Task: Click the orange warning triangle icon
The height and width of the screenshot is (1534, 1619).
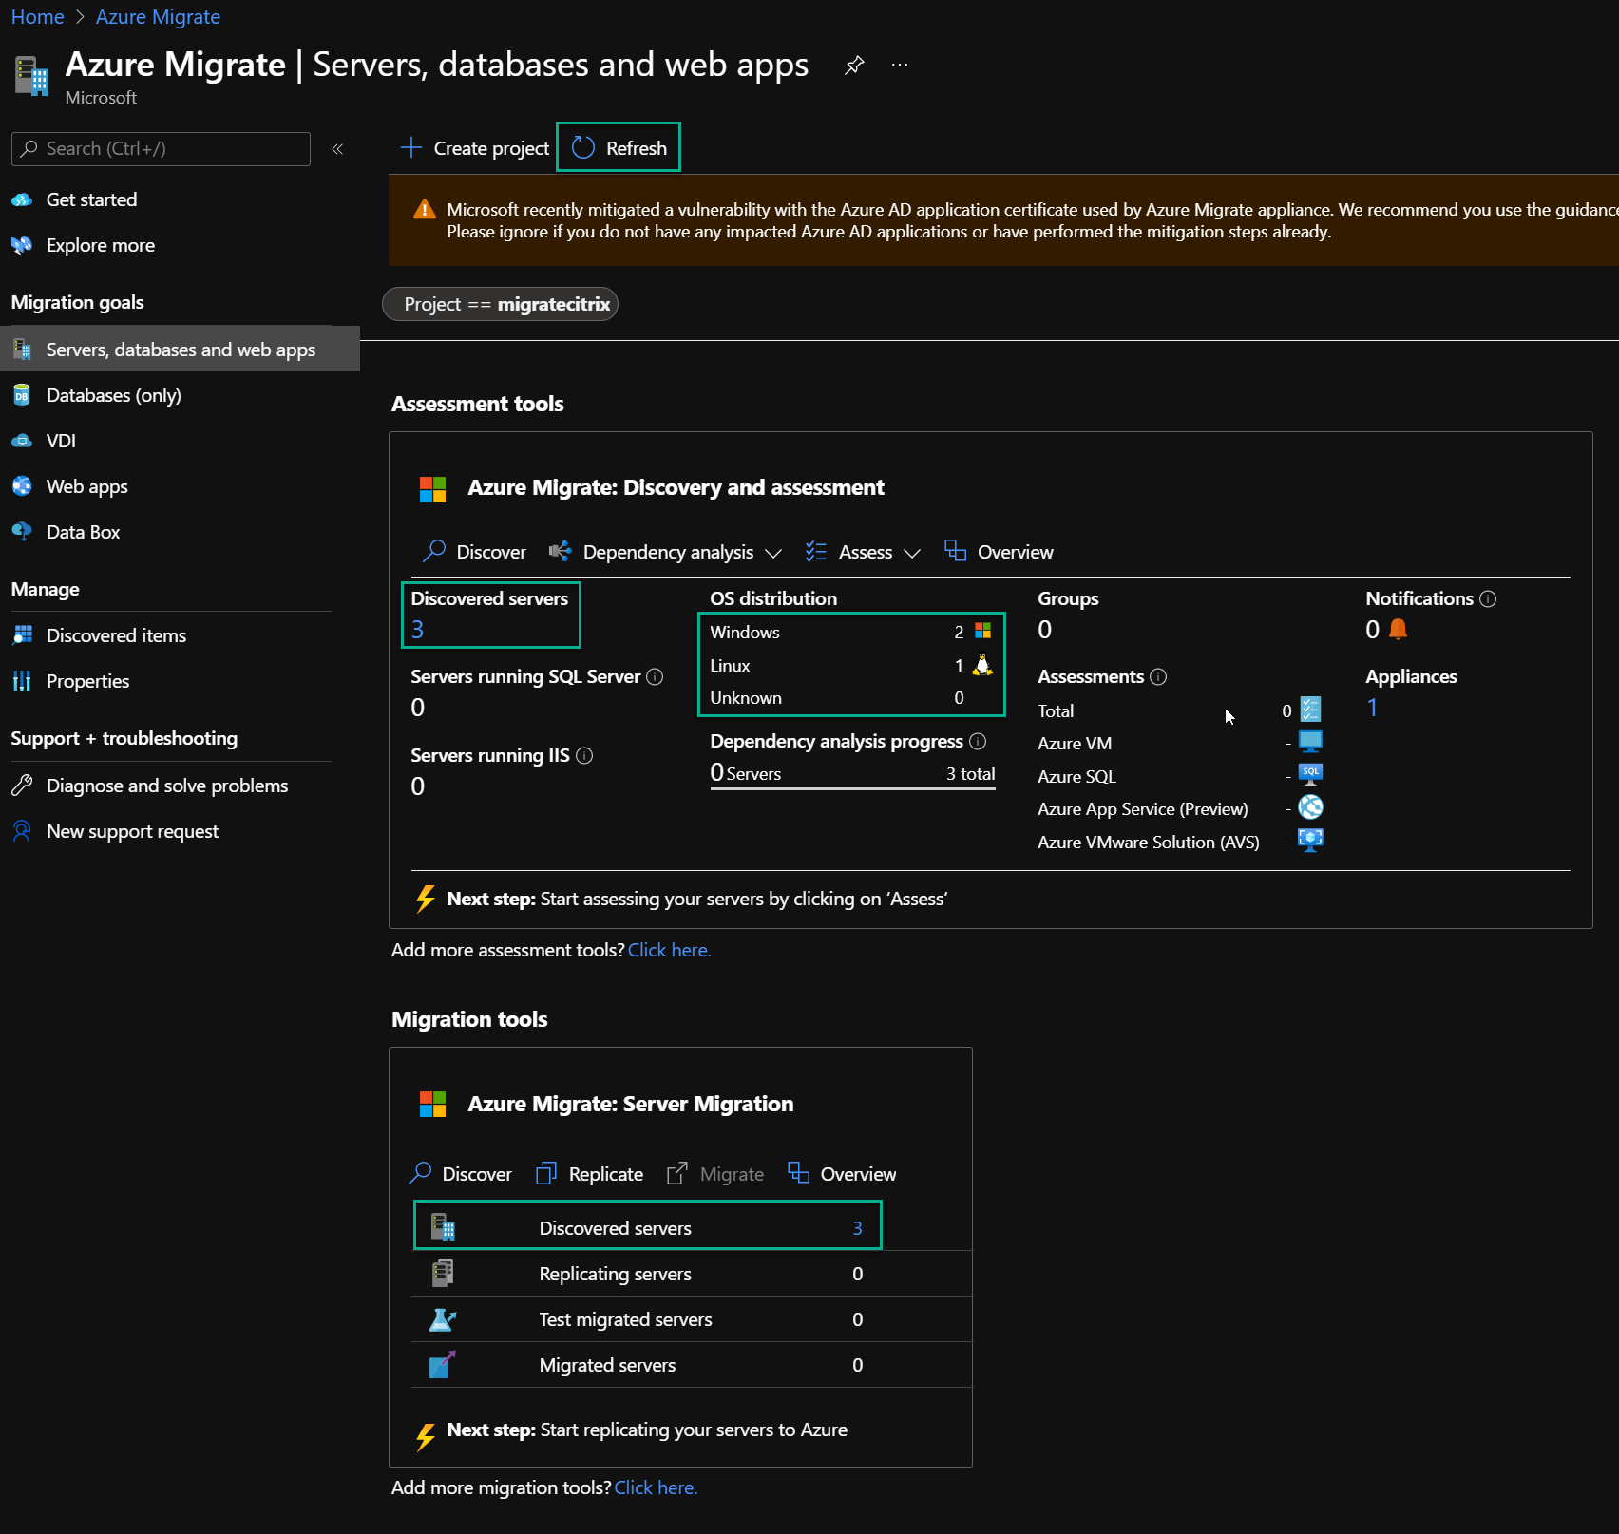Action: coord(425,210)
